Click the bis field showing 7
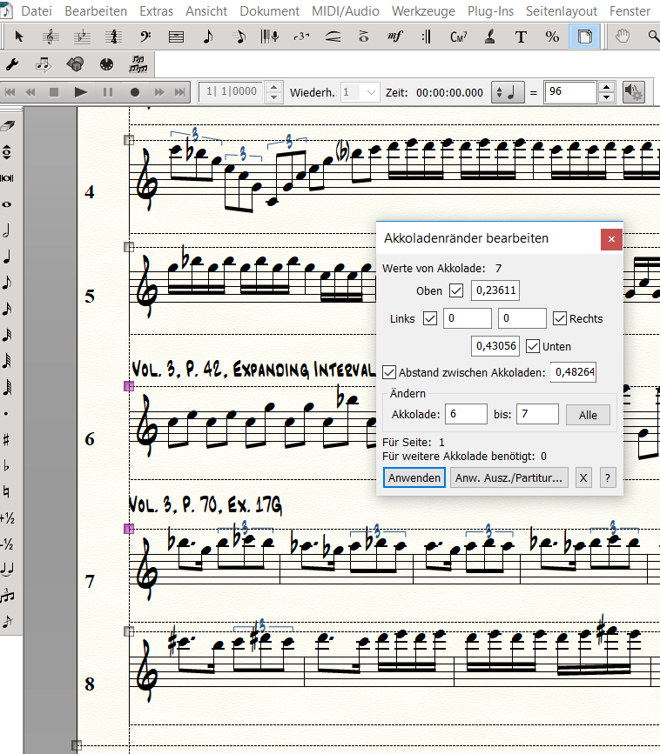 click(x=537, y=414)
